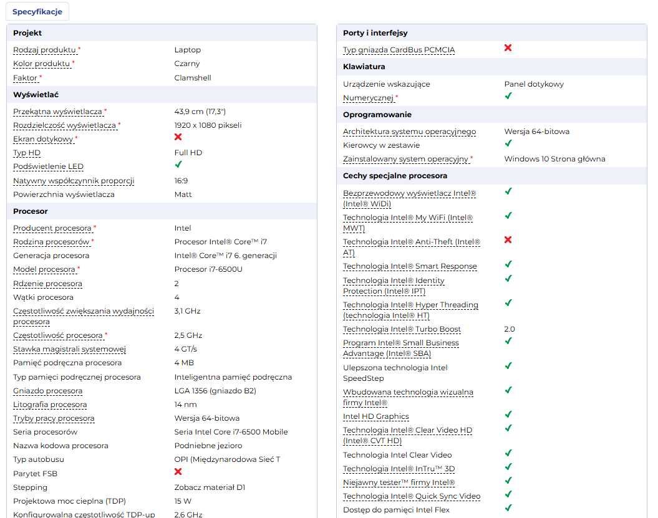Click the check mark beside Intel HD Graphics
The width and height of the screenshot is (658, 518).
tap(508, 415)
